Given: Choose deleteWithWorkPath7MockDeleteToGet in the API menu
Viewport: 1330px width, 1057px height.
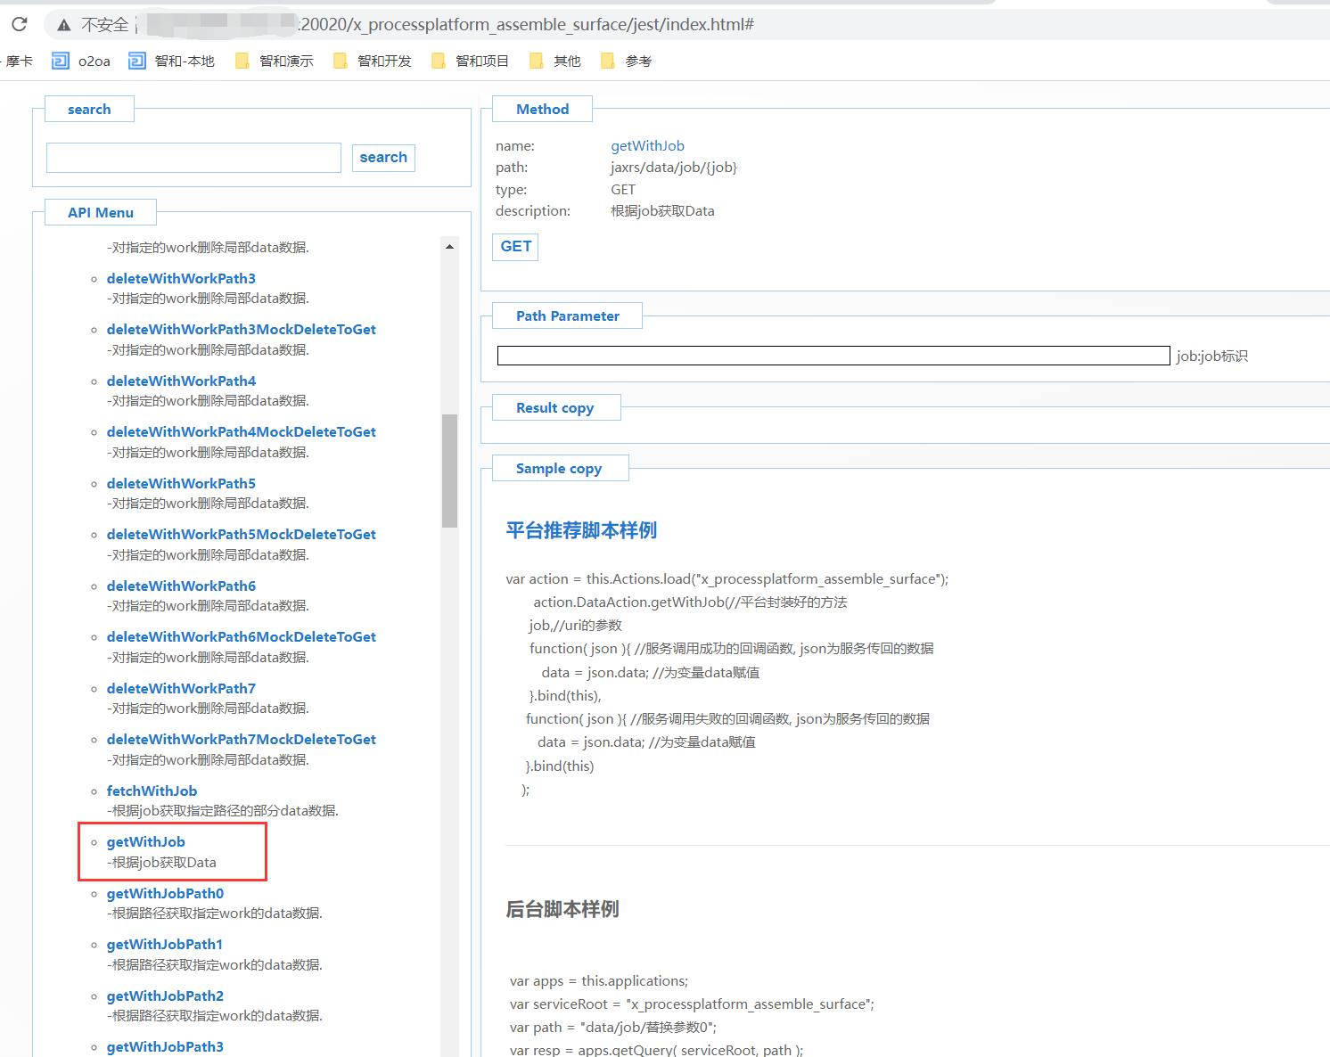Looking at the screenshot, I should coord(242,739).
